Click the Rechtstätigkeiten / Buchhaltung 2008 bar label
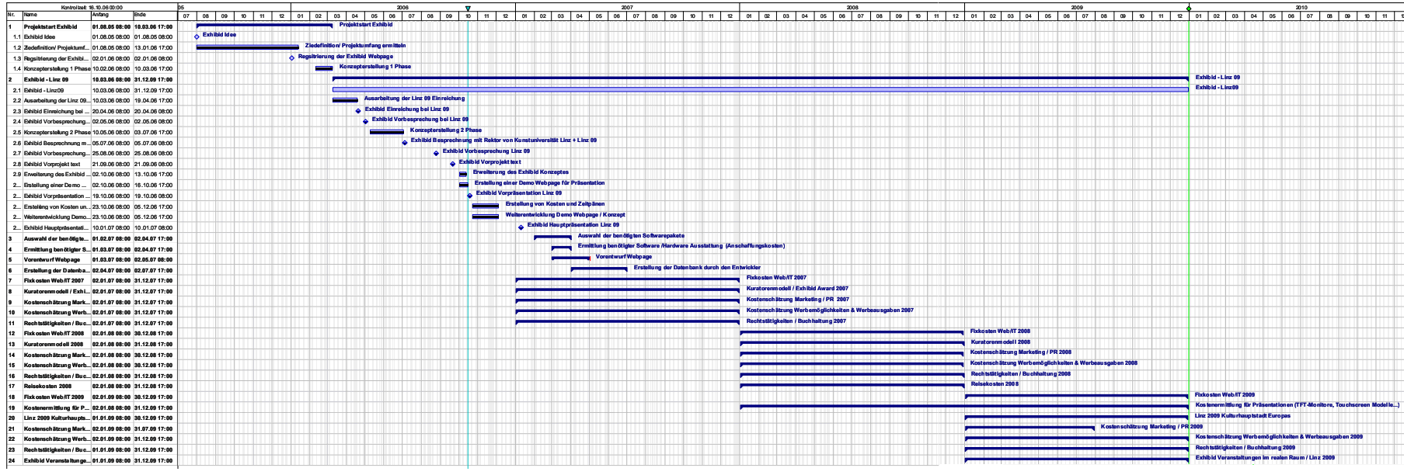The image size is (1404, 475). [1020, 373]
